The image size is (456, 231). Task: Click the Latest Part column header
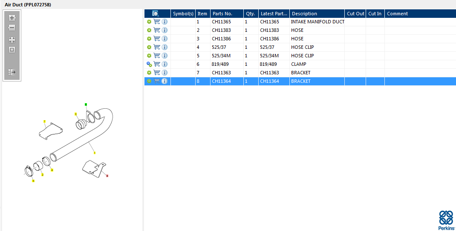274,14
